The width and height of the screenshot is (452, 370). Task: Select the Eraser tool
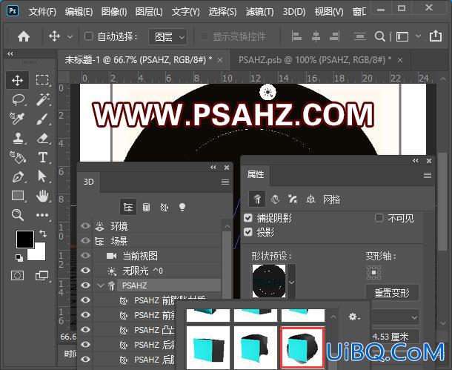click(42, 138)
